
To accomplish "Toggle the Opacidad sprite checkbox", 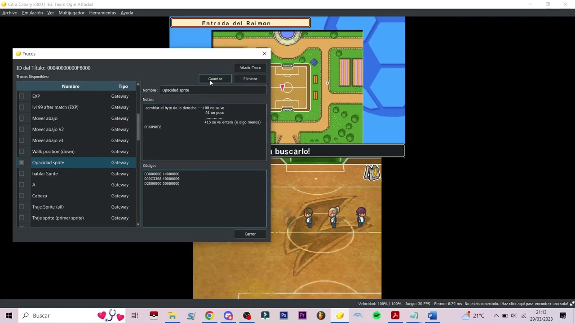I will pos(22,162).
